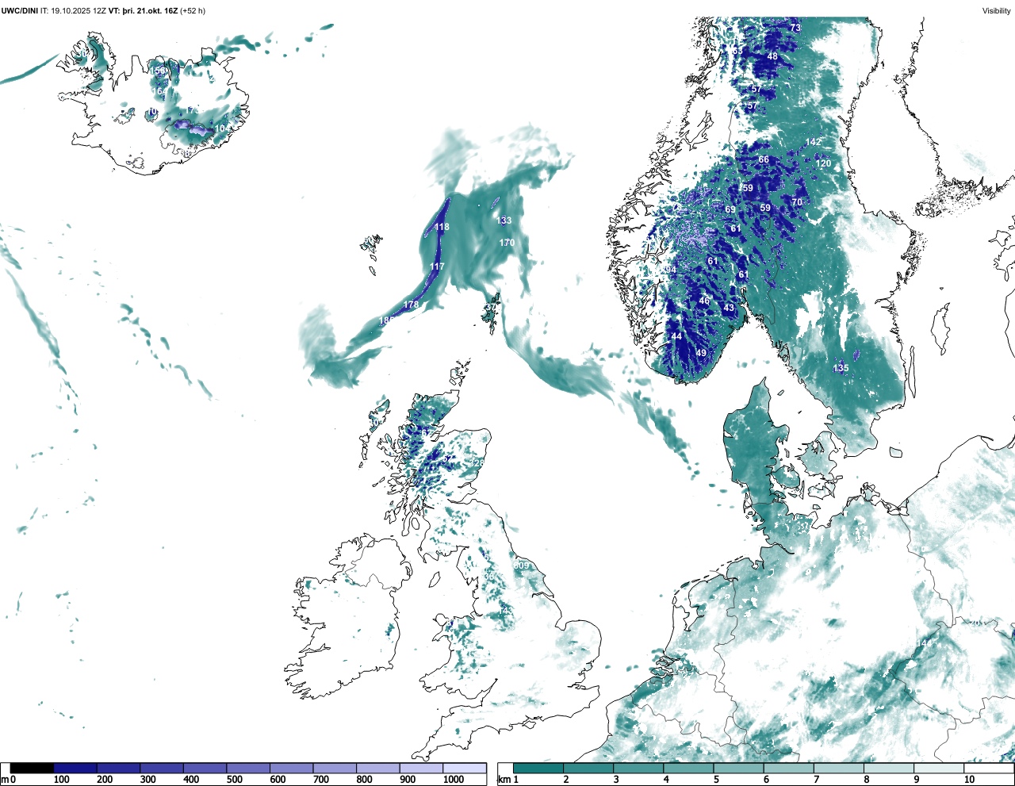Viewport: 1015px width, 786px height.
Task: Click the value '66' over central Scandinavia
Action: 764,159
